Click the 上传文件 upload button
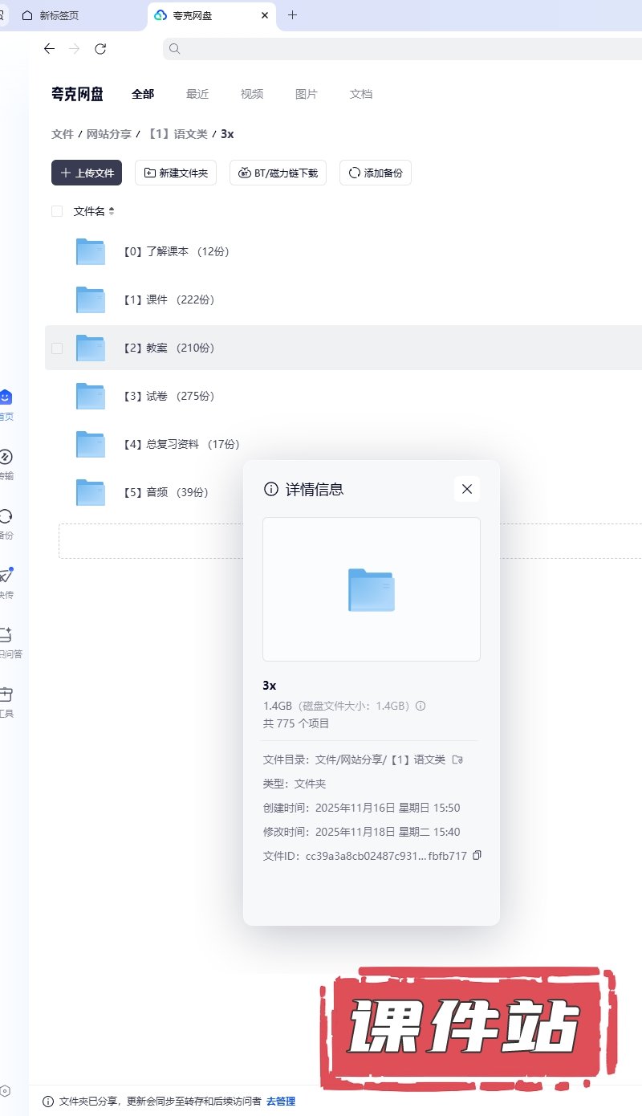Viewport: 642px width, 1116px height. tap(87, 173)
